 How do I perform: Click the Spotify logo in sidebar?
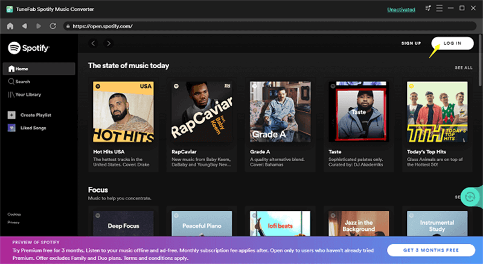[x=28, y=48]
